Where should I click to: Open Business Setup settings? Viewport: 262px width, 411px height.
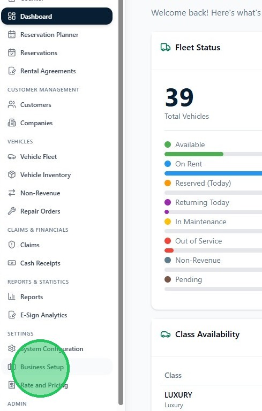pyautogui.click(x=57, y=367)
